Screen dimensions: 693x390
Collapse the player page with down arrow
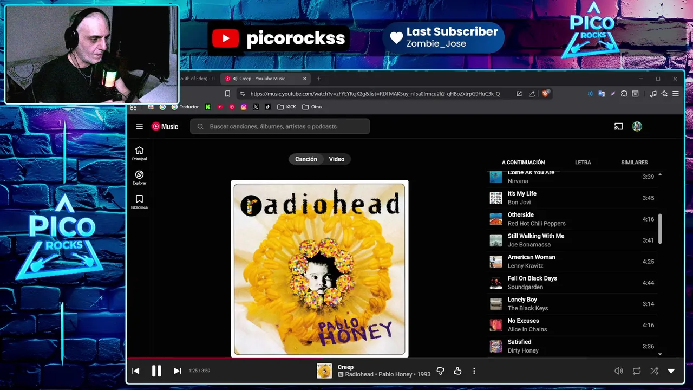click(x=671, y=371)
